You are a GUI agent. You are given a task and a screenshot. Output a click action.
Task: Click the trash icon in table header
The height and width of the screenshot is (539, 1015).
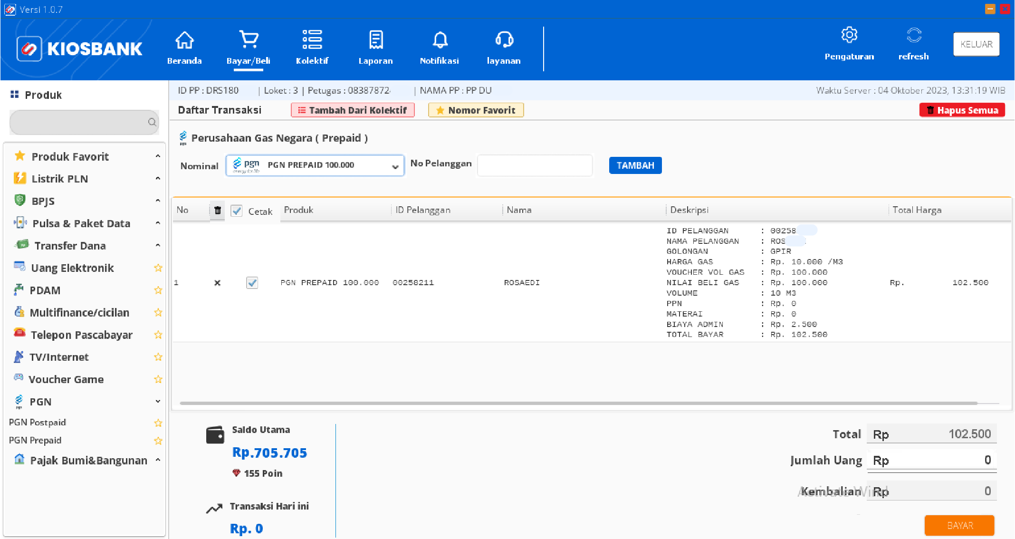tap(217, 210)
